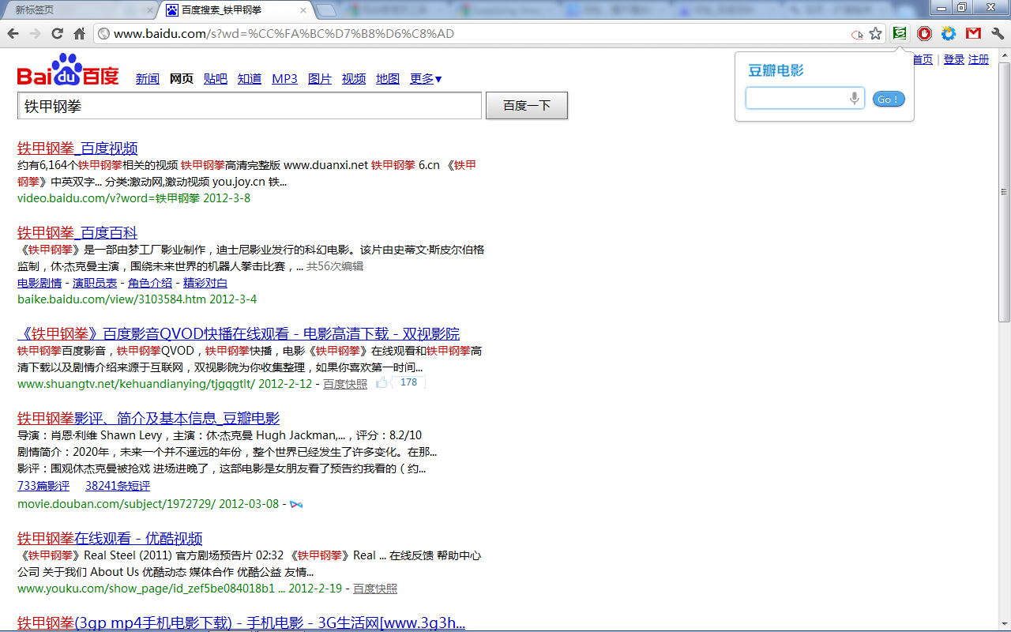The image size is (1011, 632).
Task: Click the 精彩对白 sub-link
Action: click(x=205, y=283)
